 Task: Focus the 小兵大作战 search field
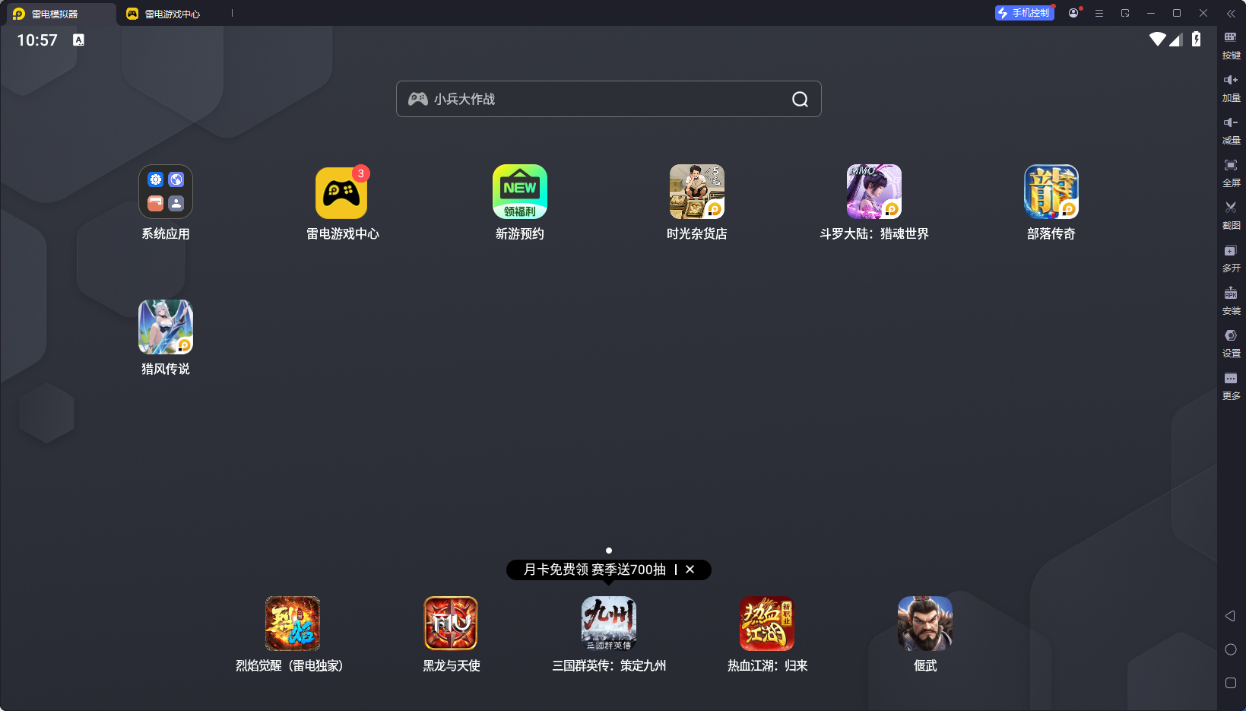coord(608,99)
